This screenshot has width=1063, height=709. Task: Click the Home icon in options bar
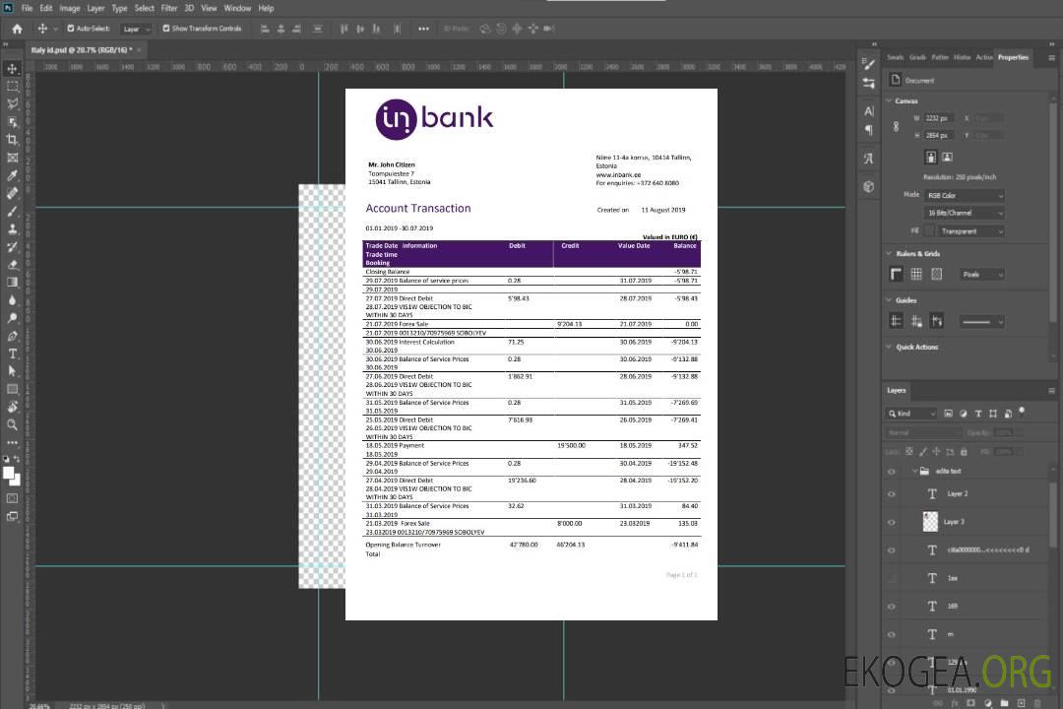17,29
